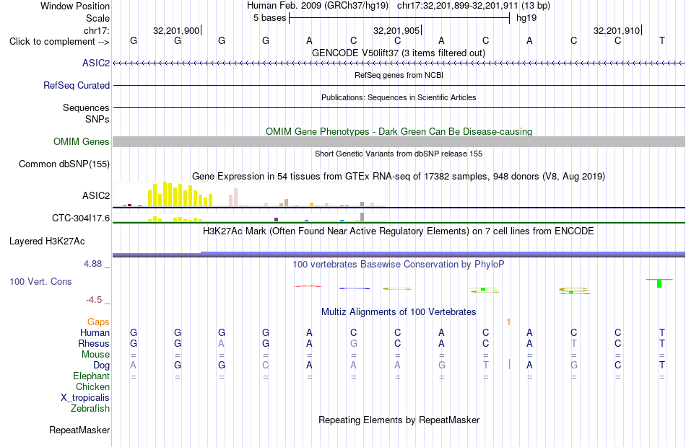The image size is (686, 447).
Task: Select the X_tropicalis alignment row label
Action: pos(85,398)
